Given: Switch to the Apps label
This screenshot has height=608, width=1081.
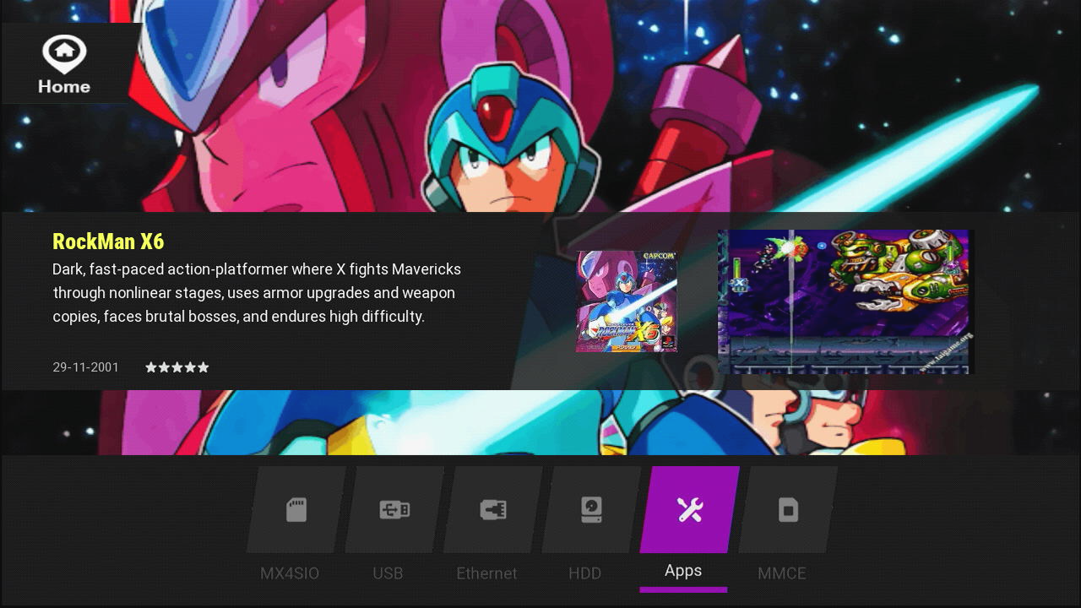Looking at the screenshot, I should tap(683, 571).
